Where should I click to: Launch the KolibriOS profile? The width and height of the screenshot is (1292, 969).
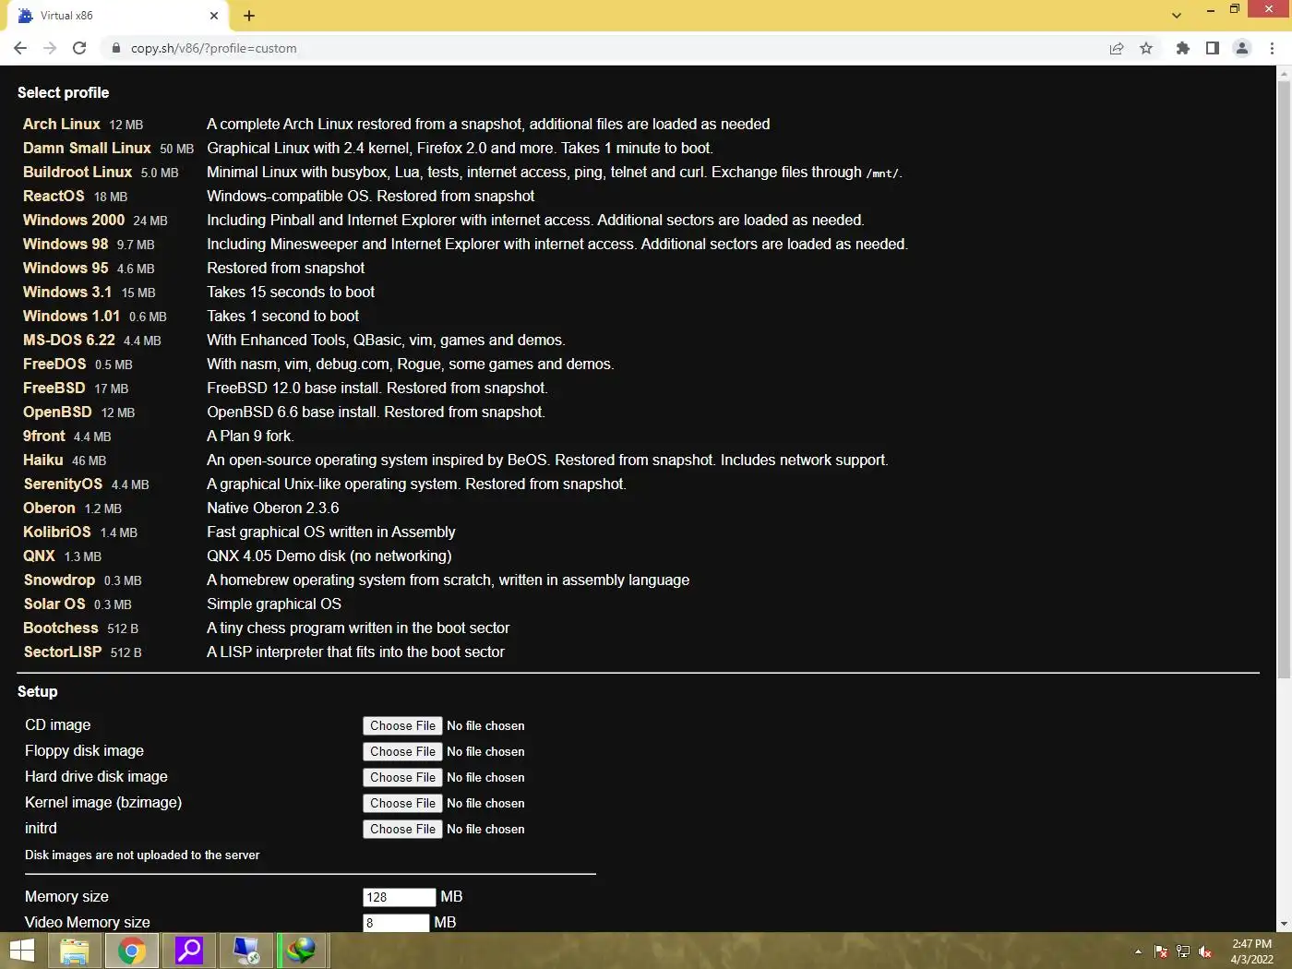tap(57, 532)
